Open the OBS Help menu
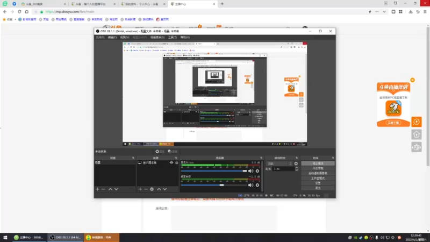 coord(185,37)
